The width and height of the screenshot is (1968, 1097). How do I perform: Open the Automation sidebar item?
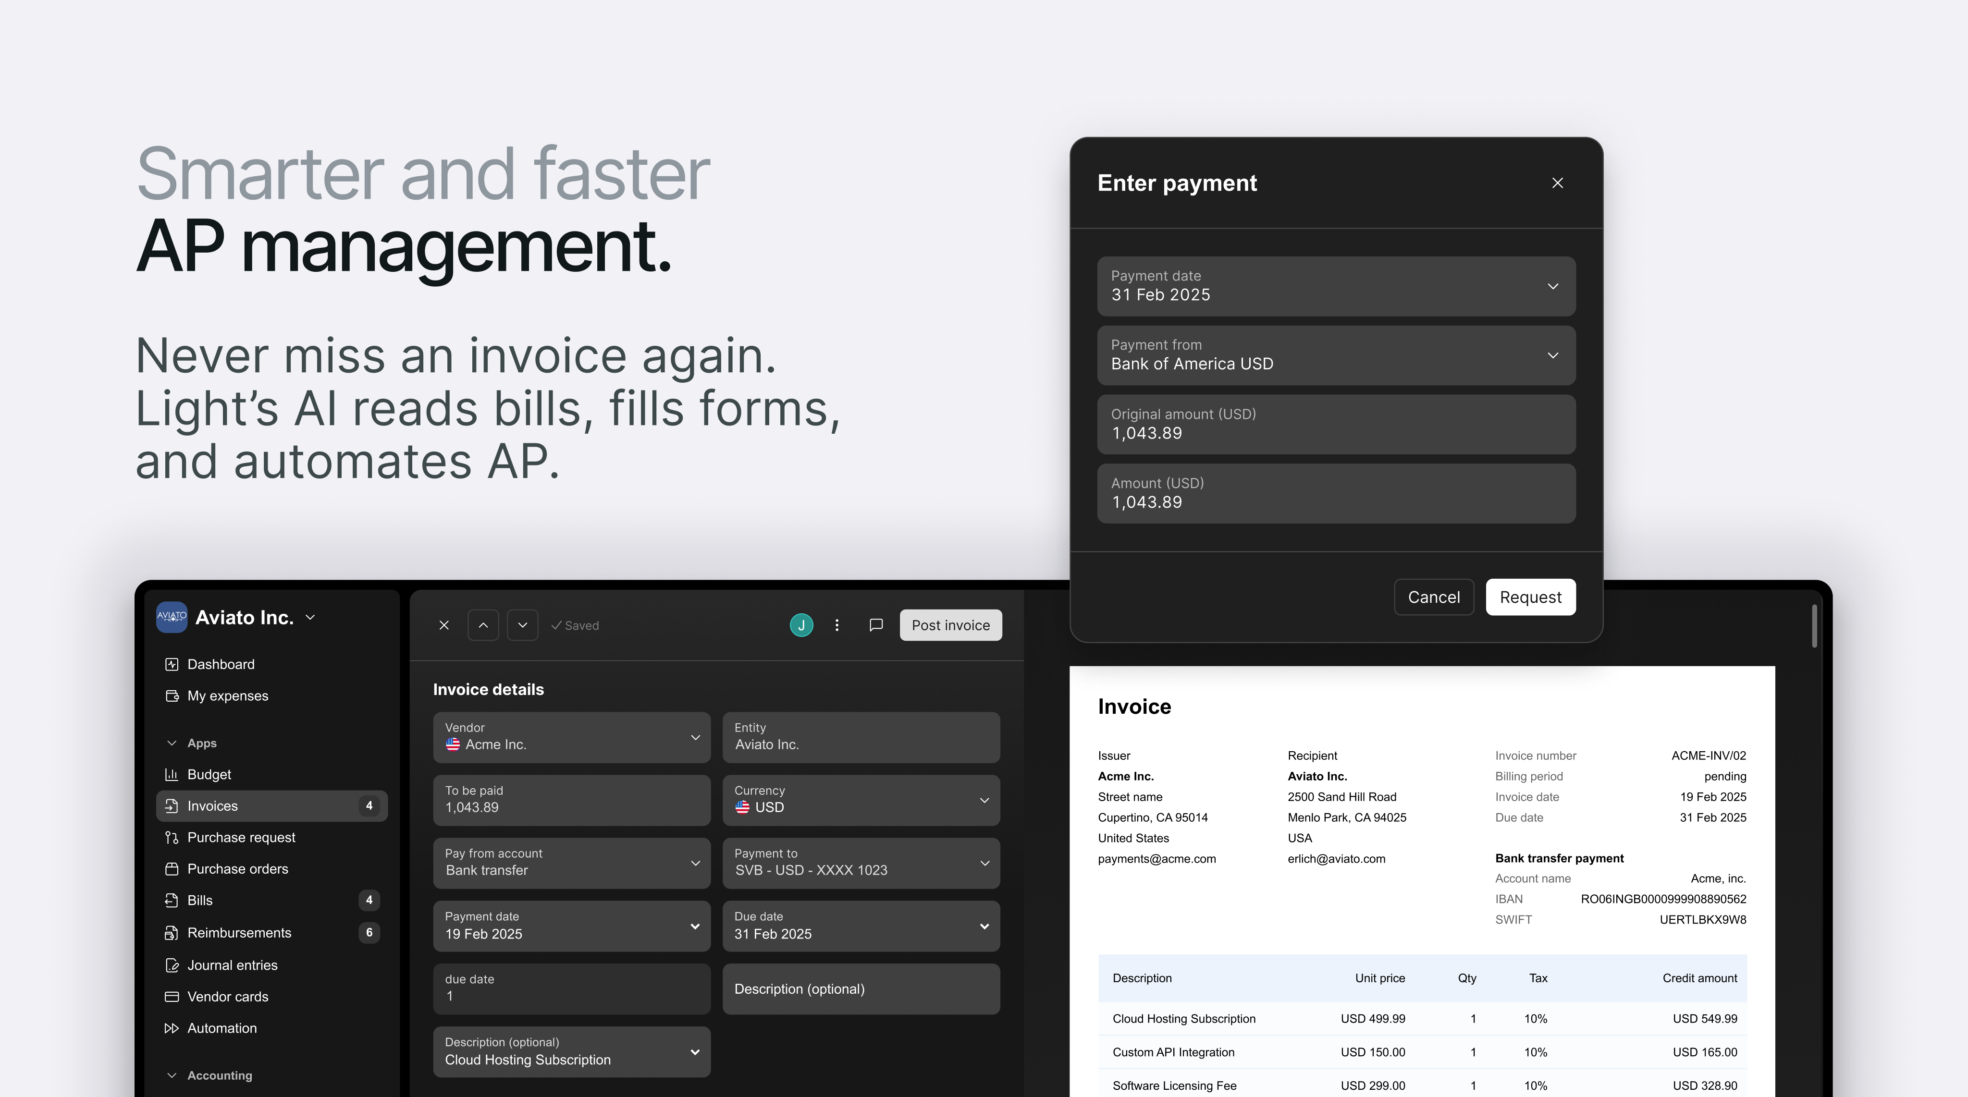pos(221,1027)
